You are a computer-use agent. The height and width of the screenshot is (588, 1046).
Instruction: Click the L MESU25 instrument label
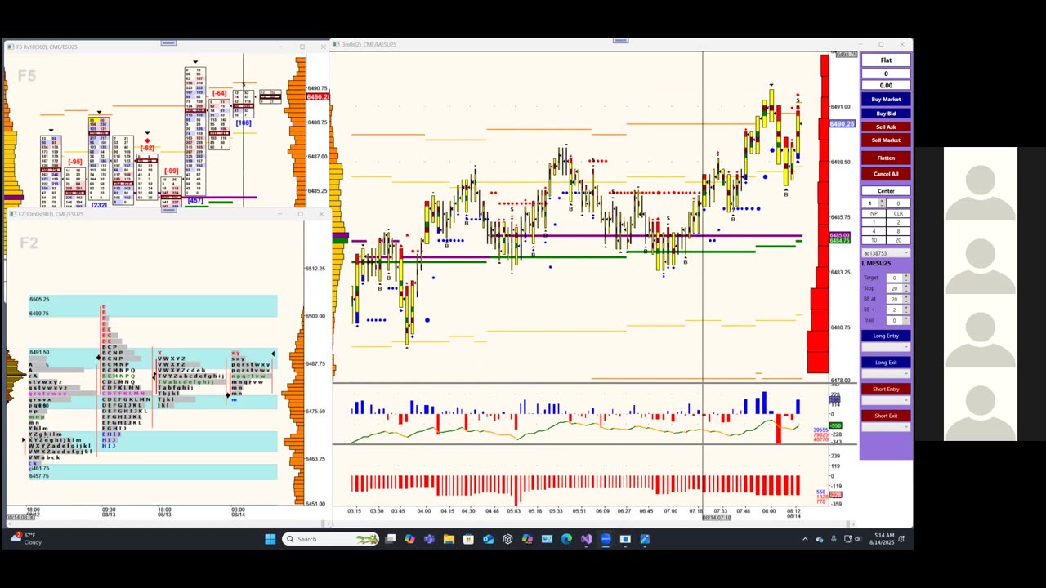(x=876, y=263)
